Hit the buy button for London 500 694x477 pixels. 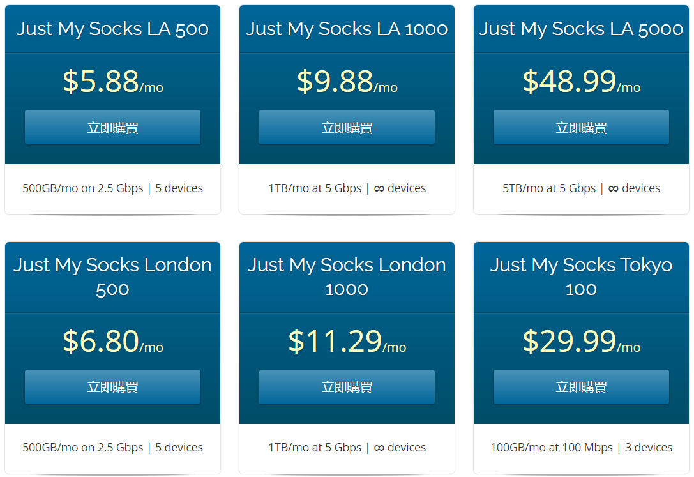[x=112, y=387]
